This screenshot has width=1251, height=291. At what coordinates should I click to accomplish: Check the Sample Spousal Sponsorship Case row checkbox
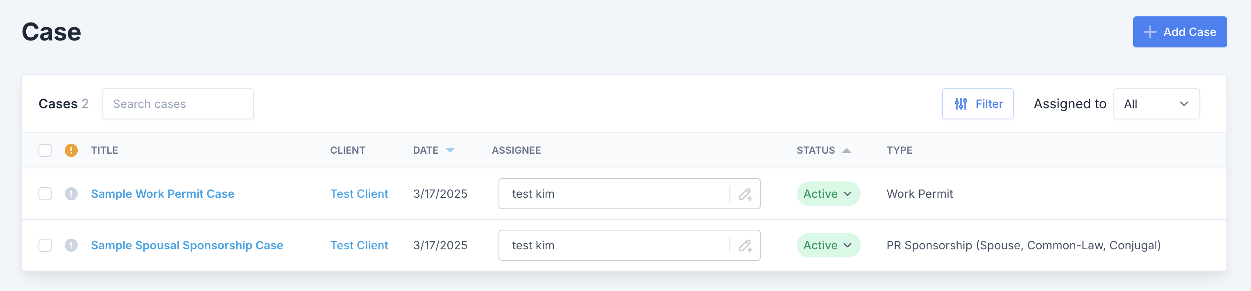45,246
